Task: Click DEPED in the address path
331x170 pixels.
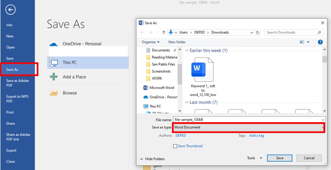Action: point(200,32)
